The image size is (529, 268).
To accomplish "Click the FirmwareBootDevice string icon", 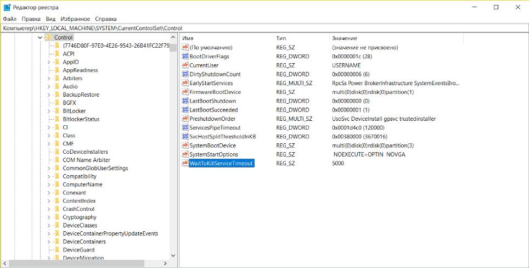I will click(x=185, y=92).
